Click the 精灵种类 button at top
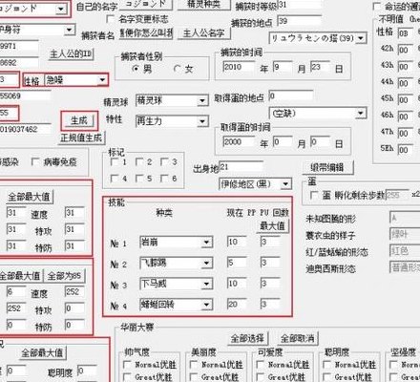Image resolution: width=420 pixels, height=382 pixels. point(204,4)
